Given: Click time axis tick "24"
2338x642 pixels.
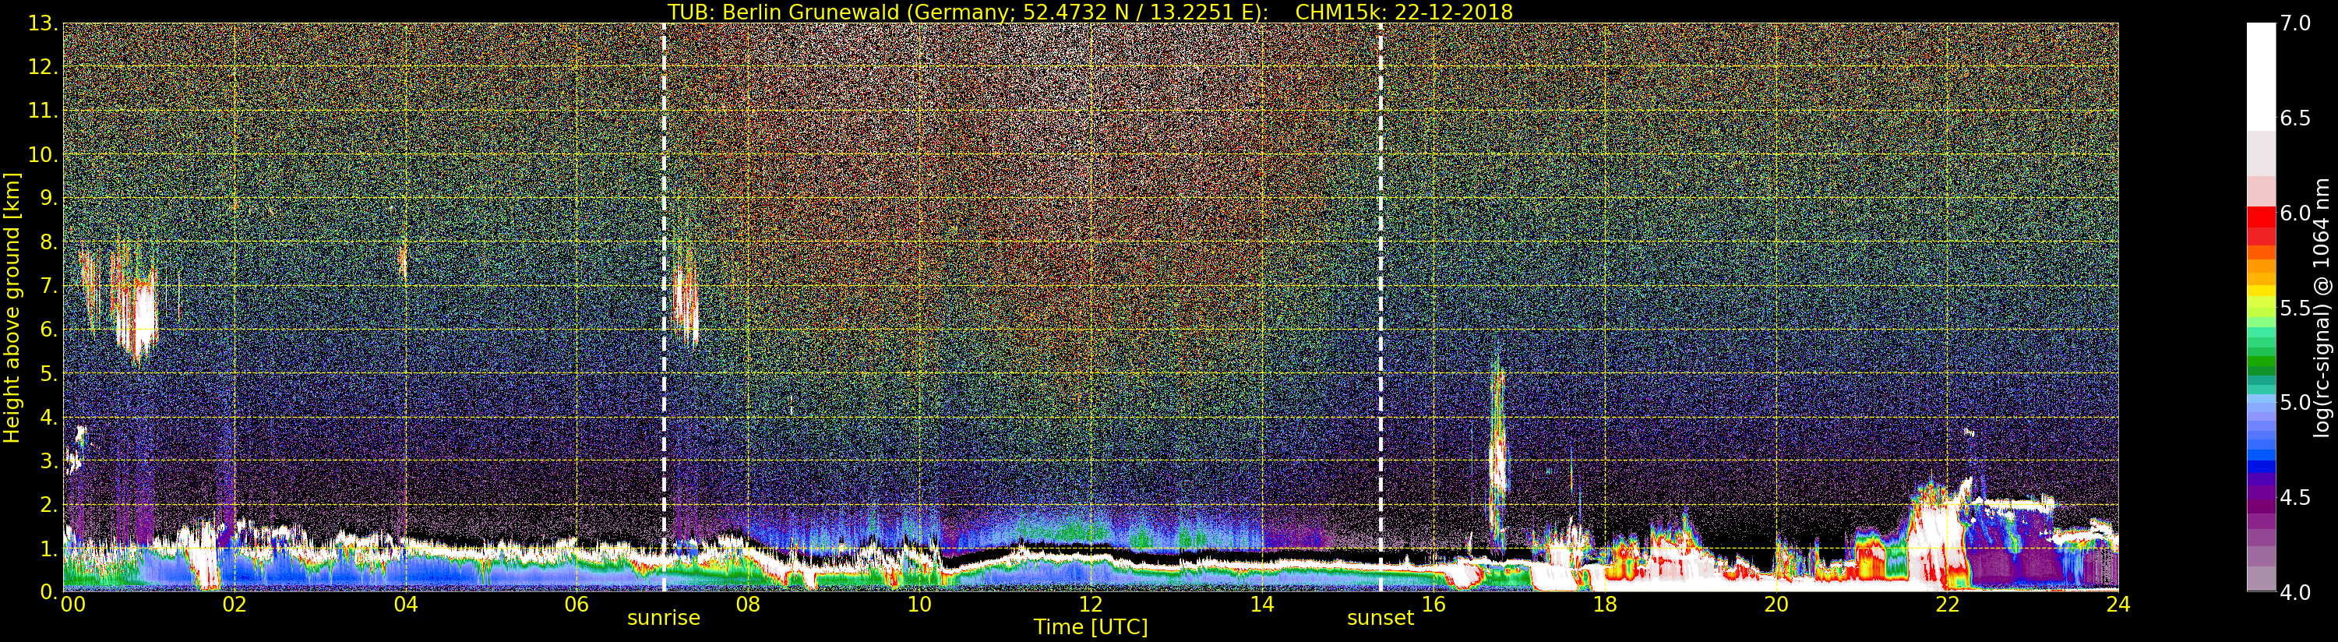Looking at the screenshot, I should [x=2118, y=604].
